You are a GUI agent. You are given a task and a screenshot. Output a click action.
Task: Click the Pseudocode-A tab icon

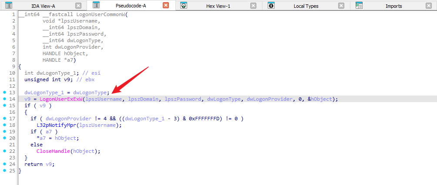tap(96, 6)
